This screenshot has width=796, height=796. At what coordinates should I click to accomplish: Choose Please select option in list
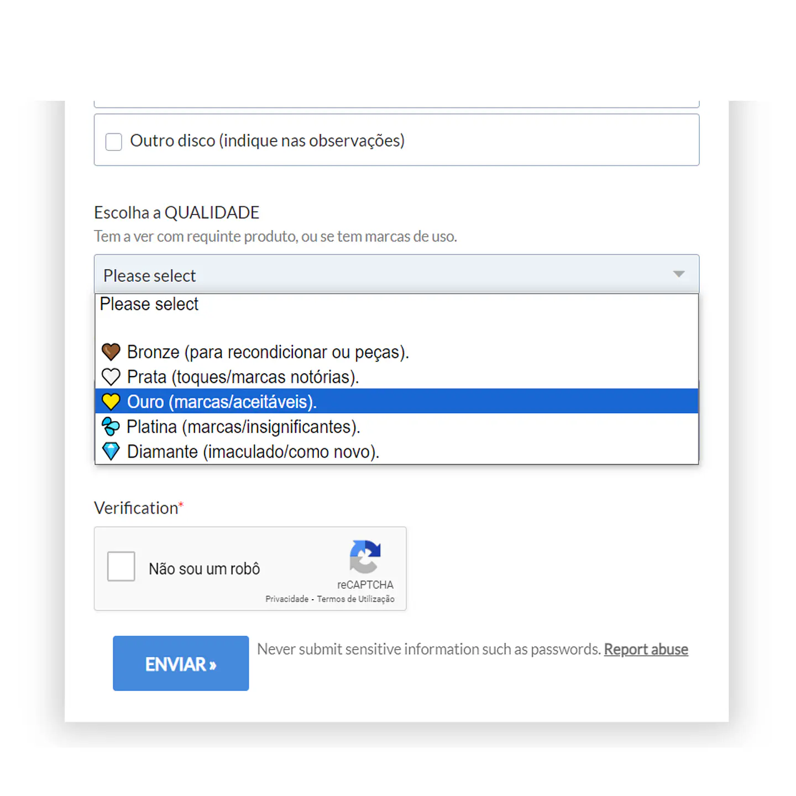(x=396, y=305)
